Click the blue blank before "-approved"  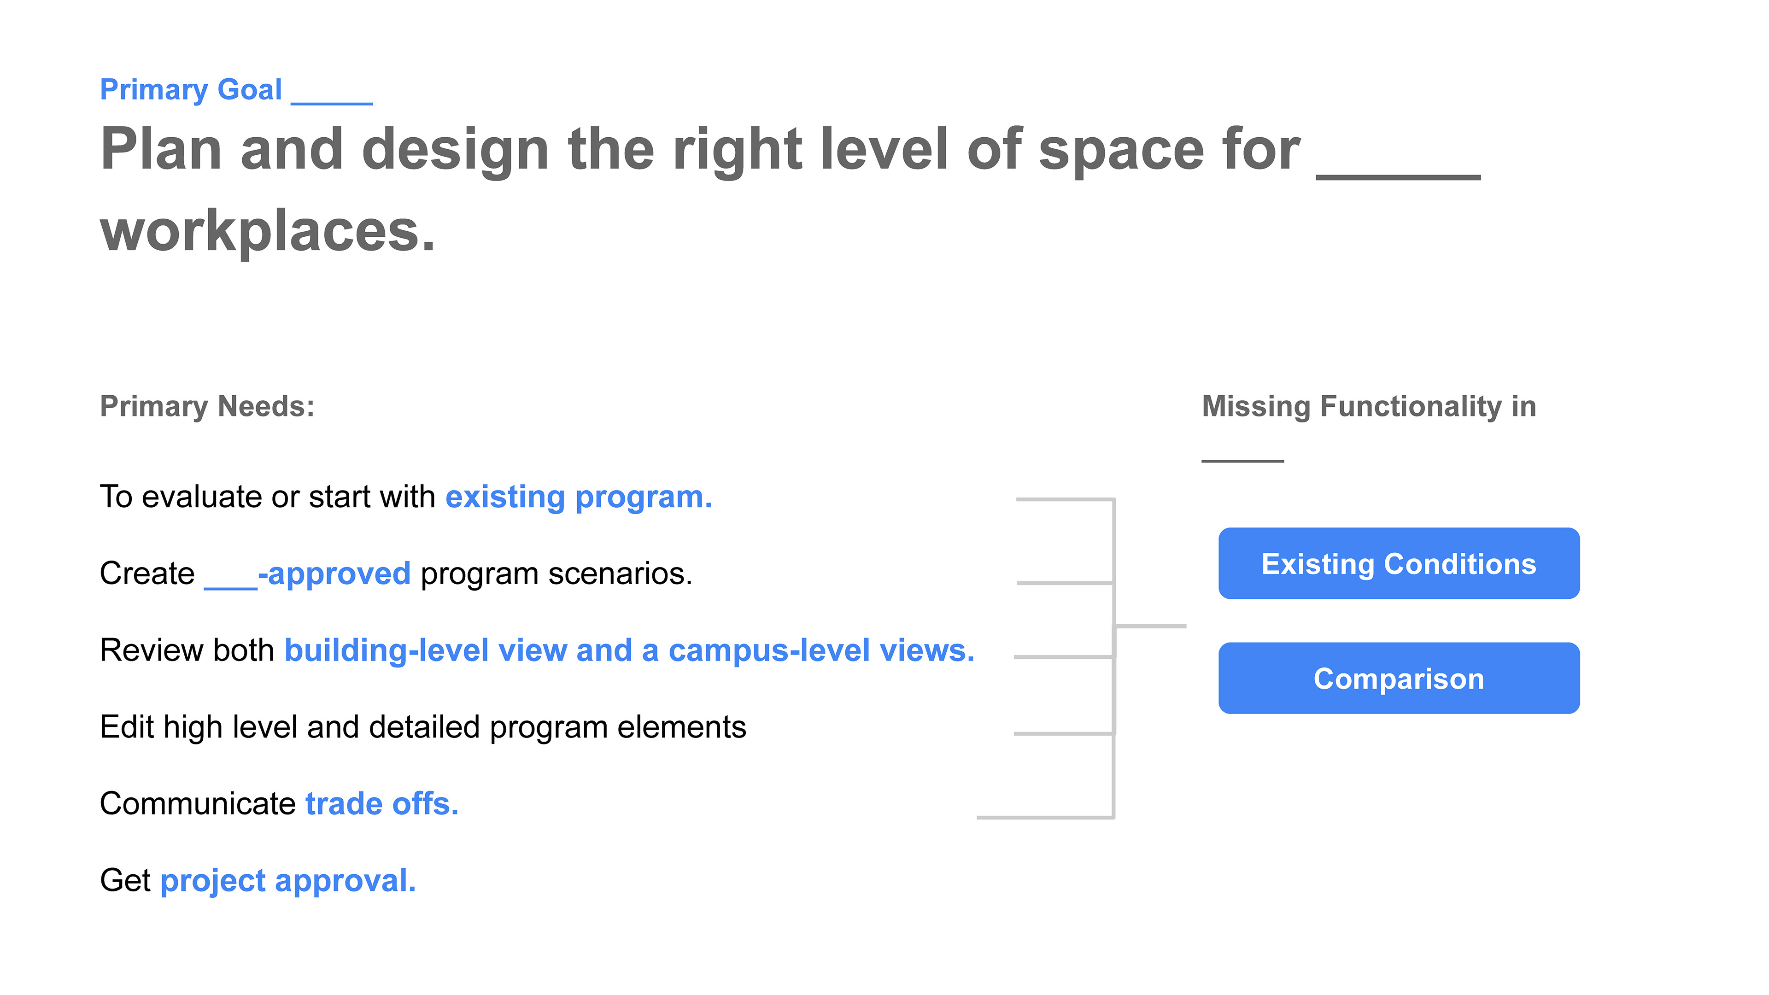tap(231, 586)
